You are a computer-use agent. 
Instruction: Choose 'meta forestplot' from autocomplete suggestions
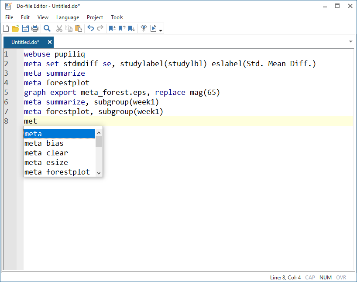[x=59, y=172]
